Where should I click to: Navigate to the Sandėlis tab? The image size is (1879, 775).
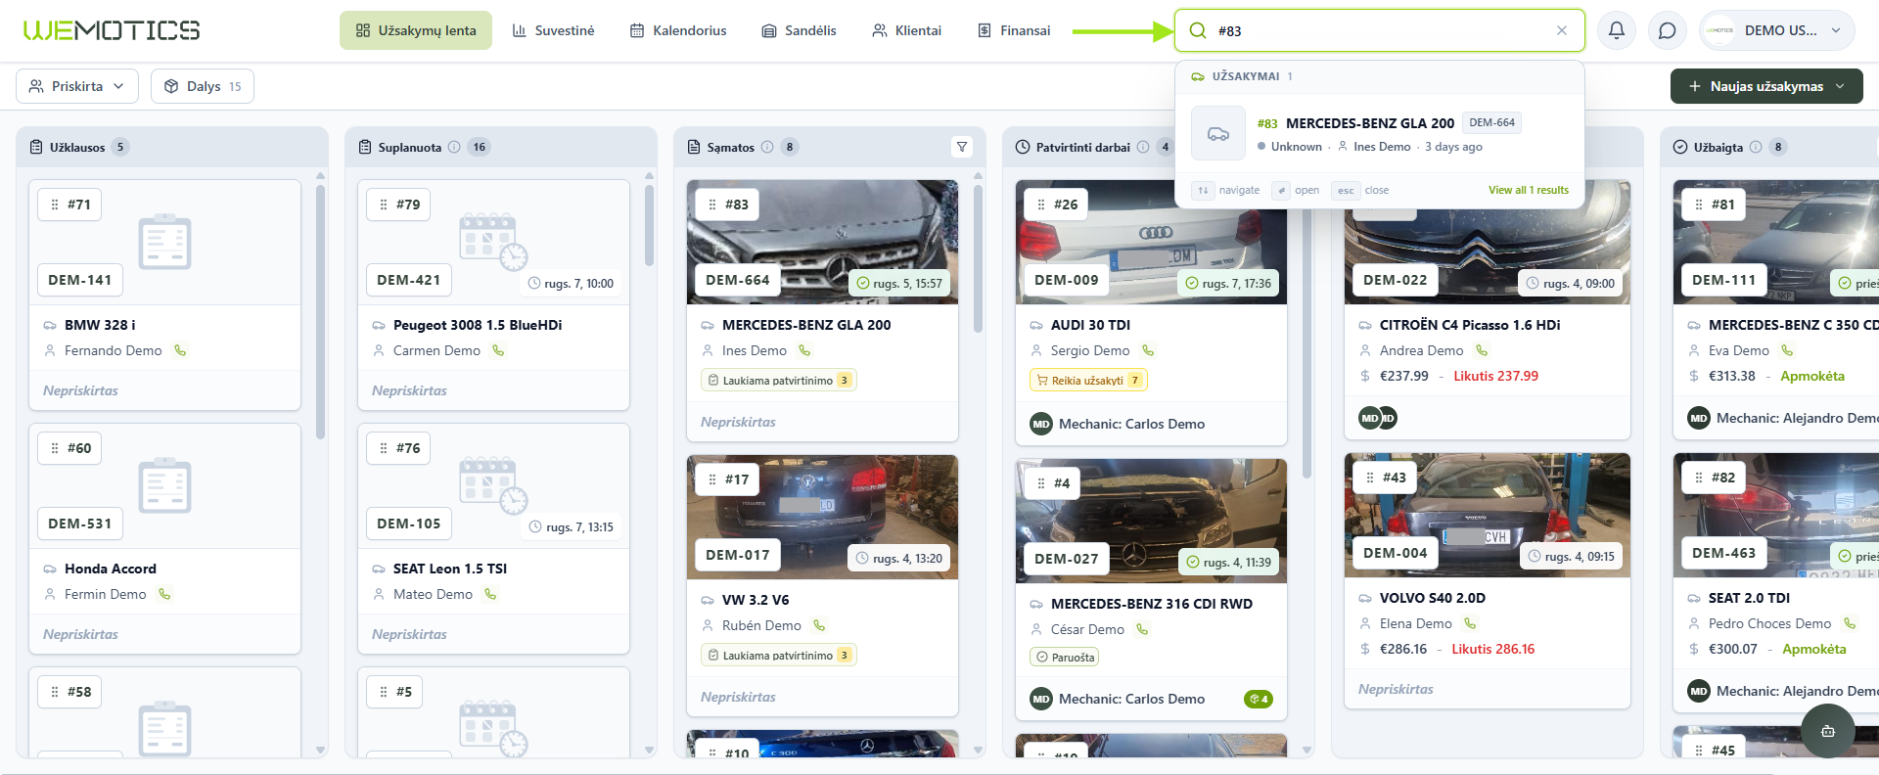click(799, 30)
